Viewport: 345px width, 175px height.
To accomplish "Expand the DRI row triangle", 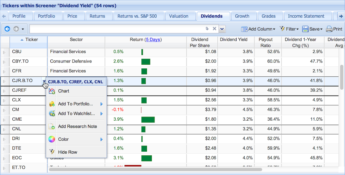I will pyautogui.click(x=4, y=139).
